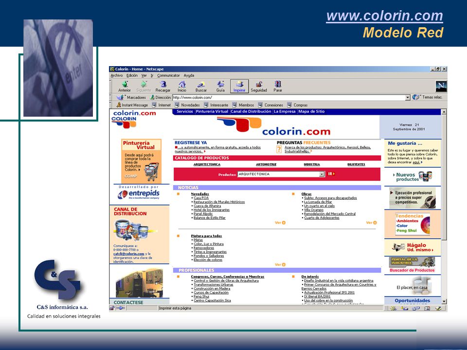Open the INDUSTRIA catalog link
Viewport: 467px width, 350px height.
coord(312,164)
